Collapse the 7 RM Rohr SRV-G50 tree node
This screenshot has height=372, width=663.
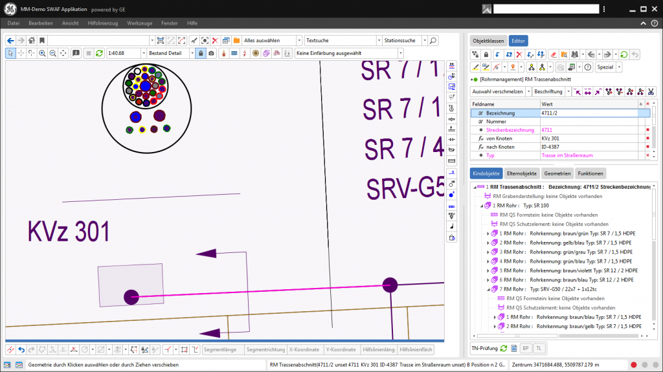point(489,289)
